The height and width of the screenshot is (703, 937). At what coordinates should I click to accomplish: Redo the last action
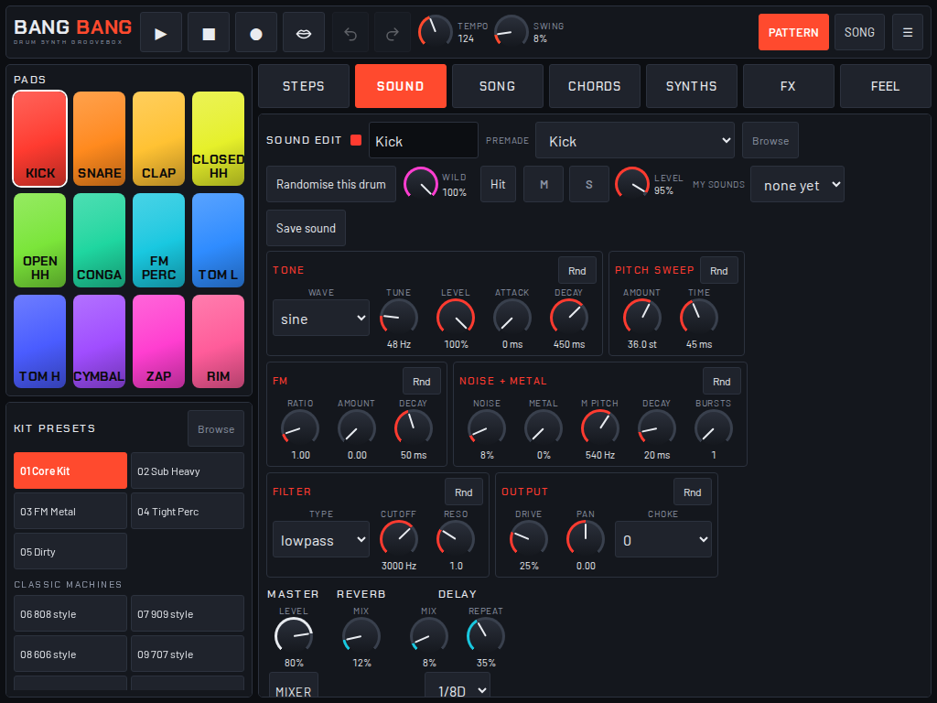click(x=393, y=32)
